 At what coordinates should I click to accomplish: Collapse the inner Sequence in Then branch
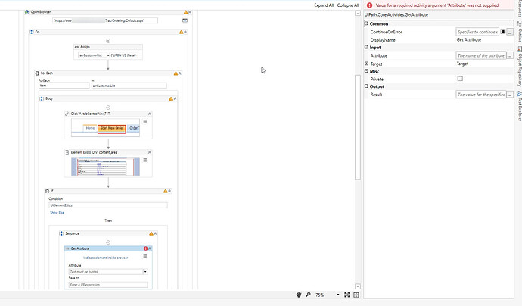(x=155, y=233)
